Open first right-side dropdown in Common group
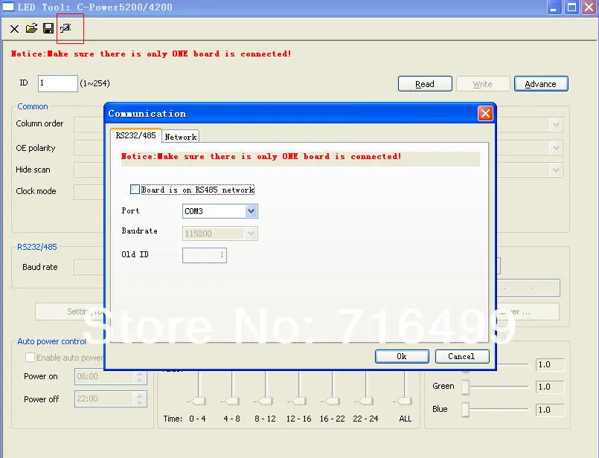Image resolution: width=599 pixels, height=458 pixels. click(x=556, y=125)
